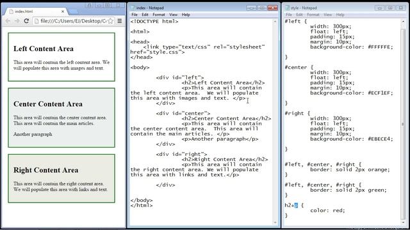Image resolution: width=410 pixels, height=230 pixels.
Task: Click the "Left Content Area" heading in browser
Action: click(44, 49)
